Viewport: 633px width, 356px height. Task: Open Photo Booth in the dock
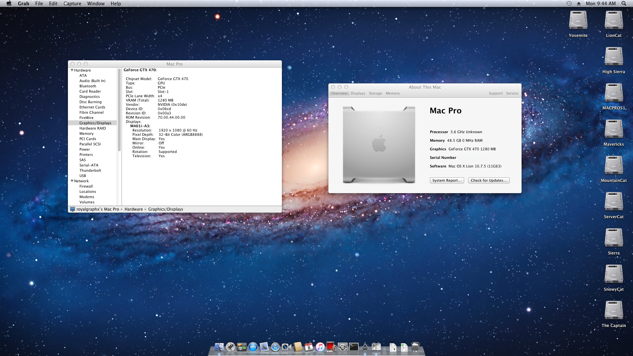click(331, 347)
